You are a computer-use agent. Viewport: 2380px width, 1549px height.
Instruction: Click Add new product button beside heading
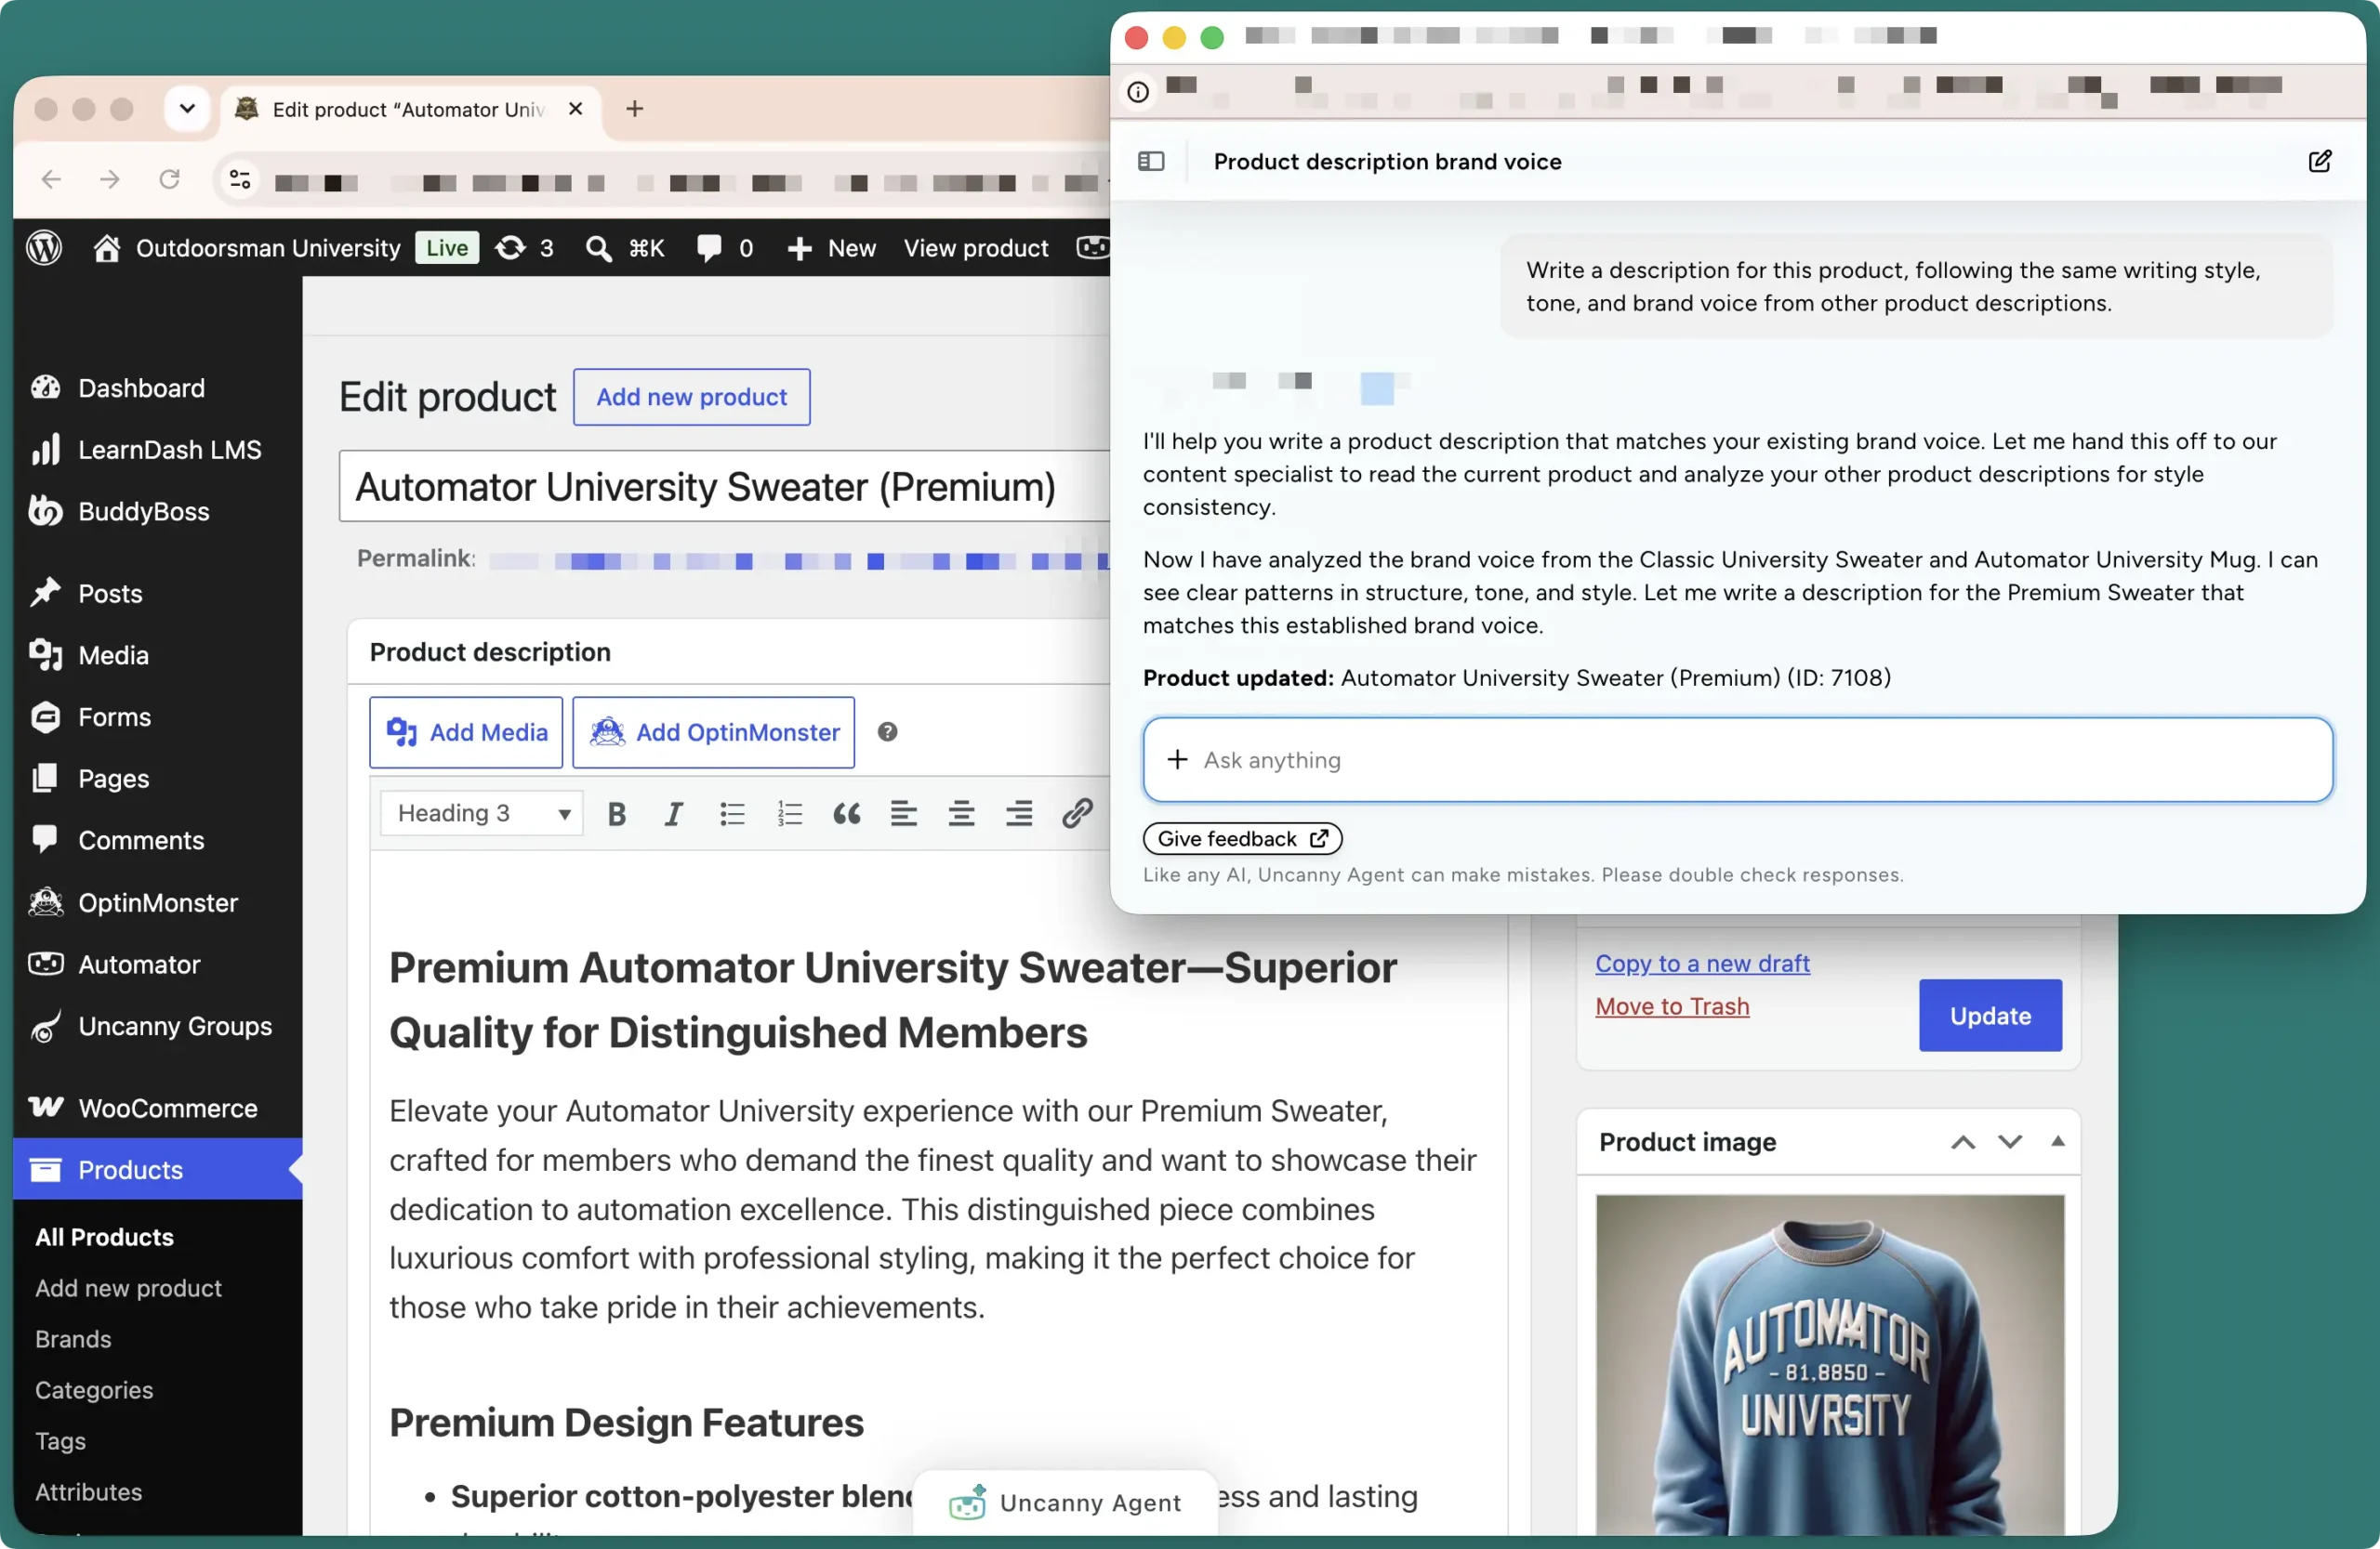click(x=691, y=397)
